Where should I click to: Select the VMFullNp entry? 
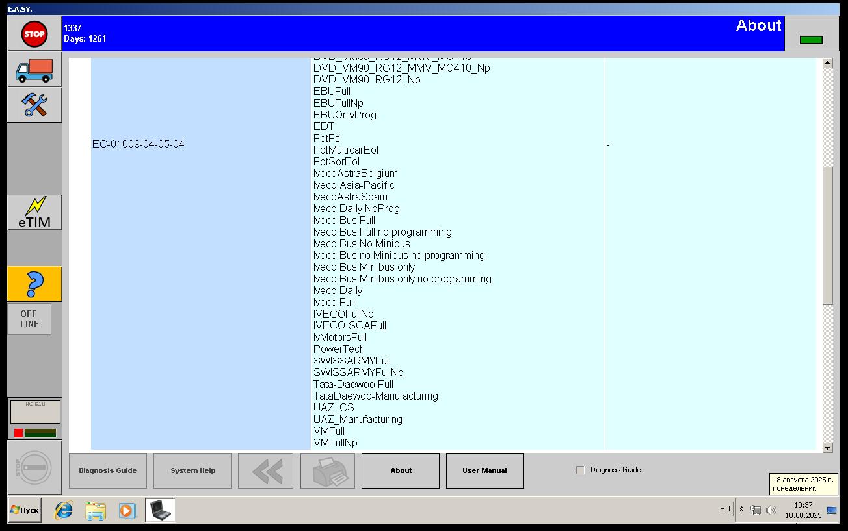tap(336, 442)
